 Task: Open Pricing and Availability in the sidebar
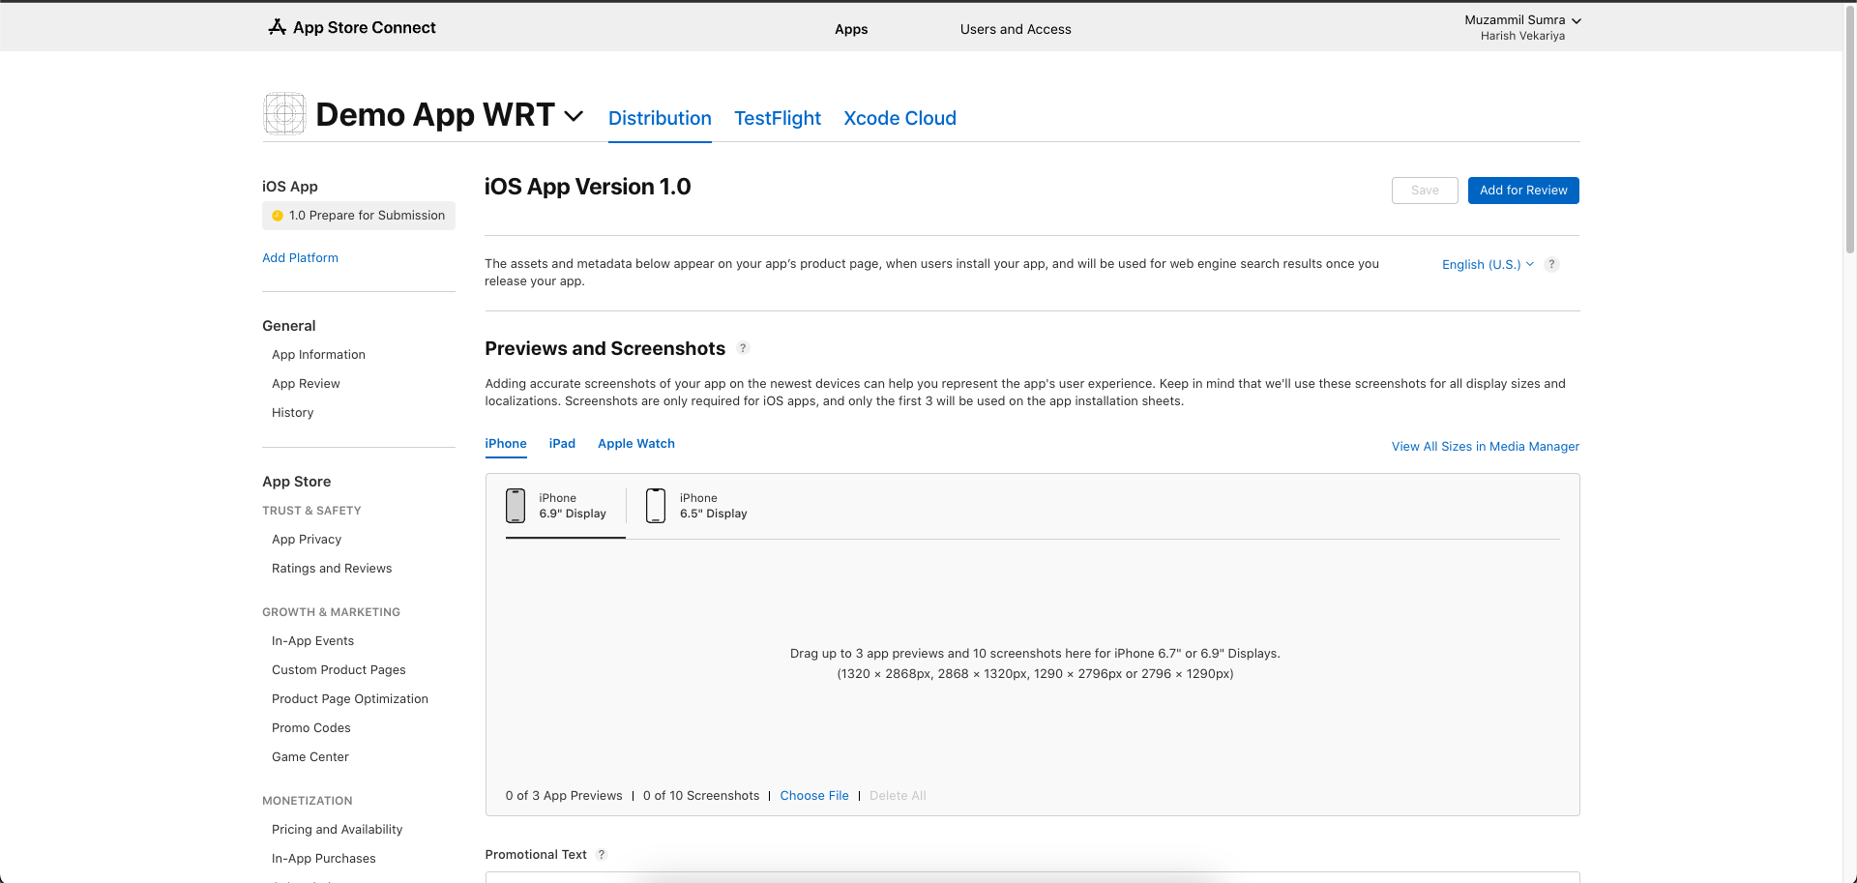click(337, 830)
